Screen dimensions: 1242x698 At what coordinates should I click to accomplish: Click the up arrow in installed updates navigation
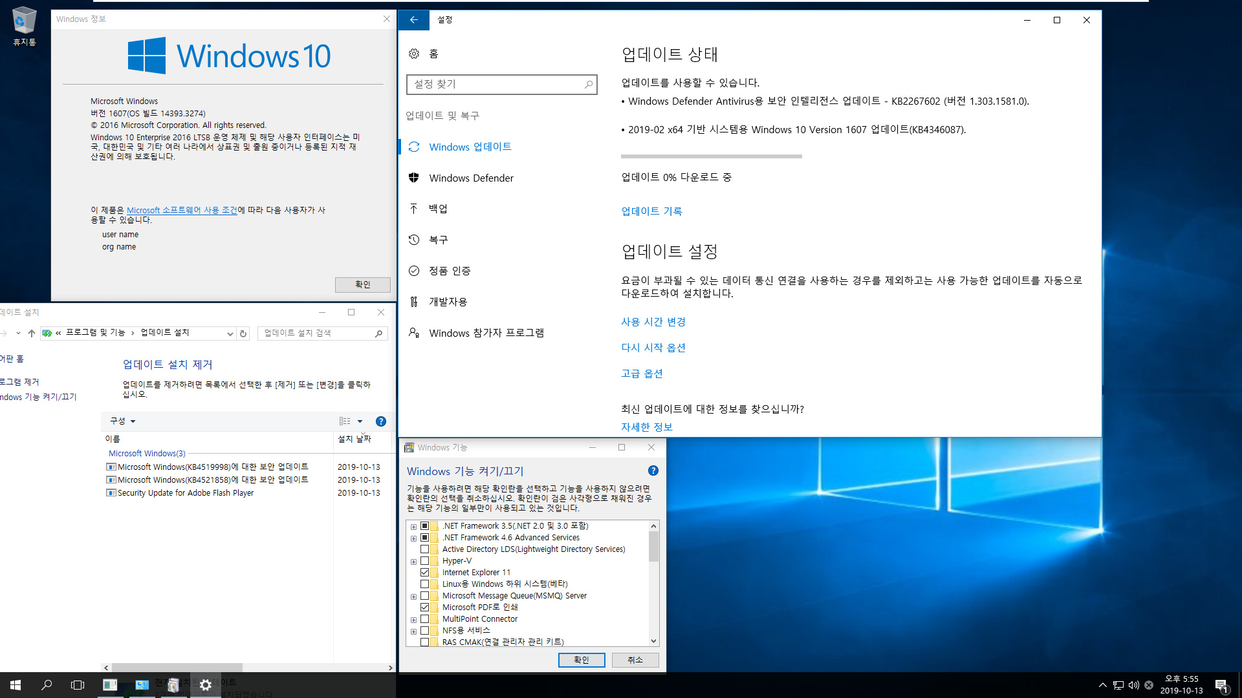pos(32,333)
